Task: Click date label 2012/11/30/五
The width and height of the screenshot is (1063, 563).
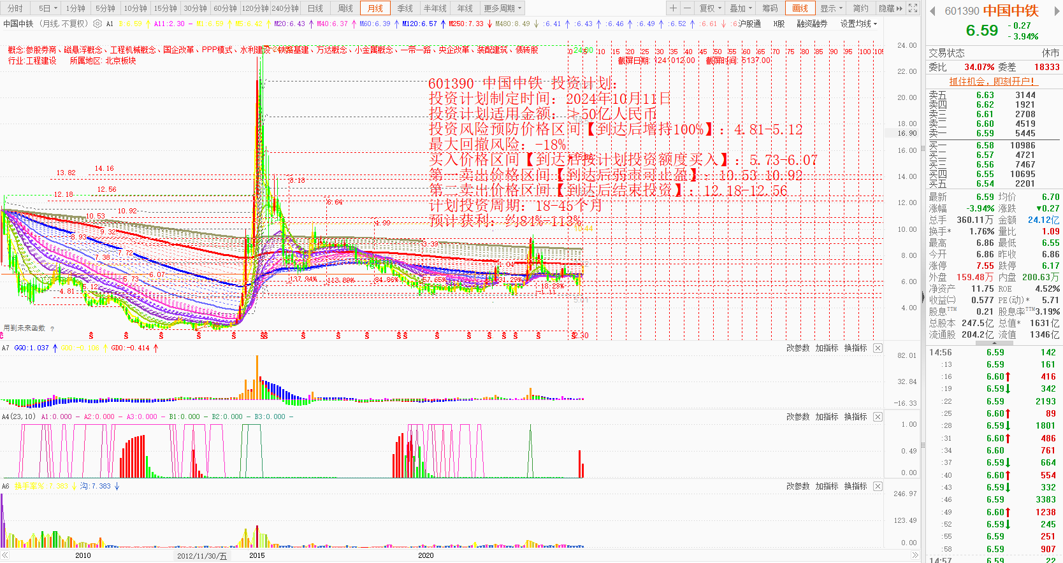Action: [x=201, y=556]
